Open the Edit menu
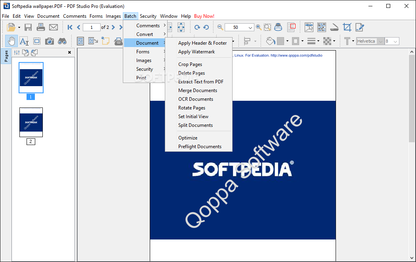Image resolution: width=416 pixels, height=262 pixels. tap(17, 16)
